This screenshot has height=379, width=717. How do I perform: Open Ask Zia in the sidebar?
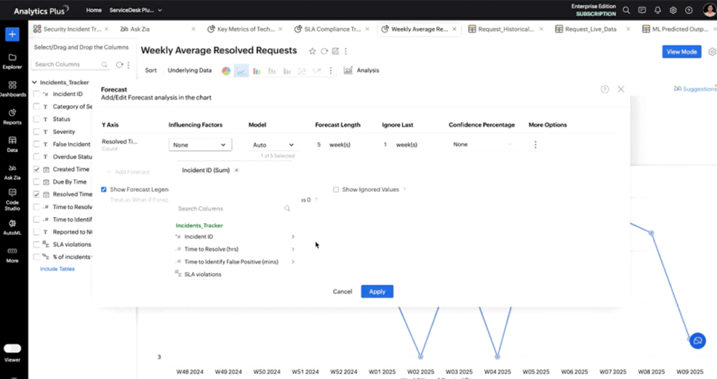click(x=12, y=173)
